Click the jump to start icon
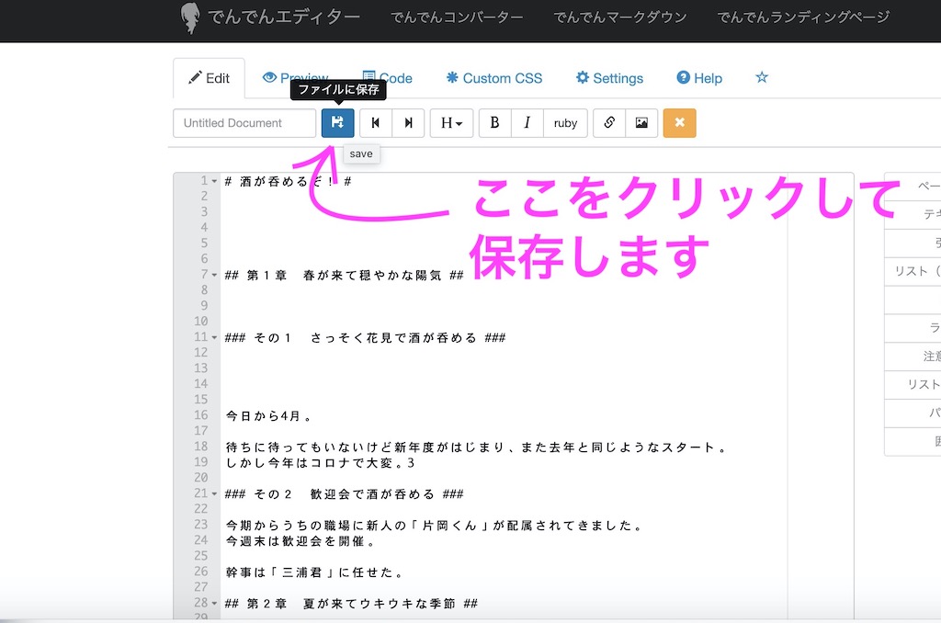Screen dimensions: 941x623 point(376,123)
